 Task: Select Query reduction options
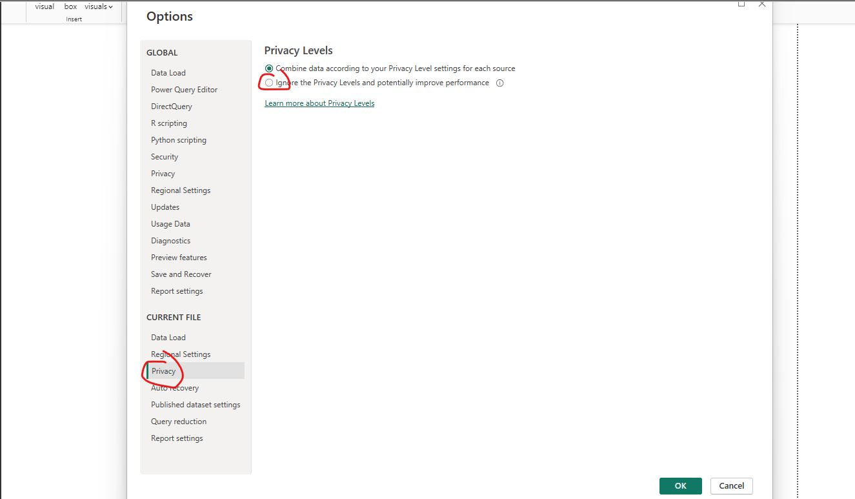179,422
